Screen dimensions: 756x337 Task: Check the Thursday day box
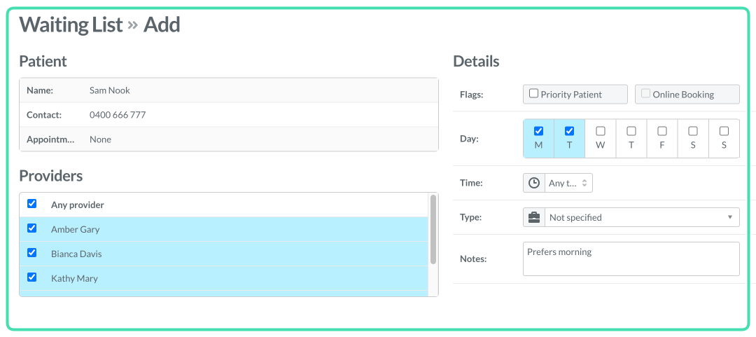tap(631, 131)
